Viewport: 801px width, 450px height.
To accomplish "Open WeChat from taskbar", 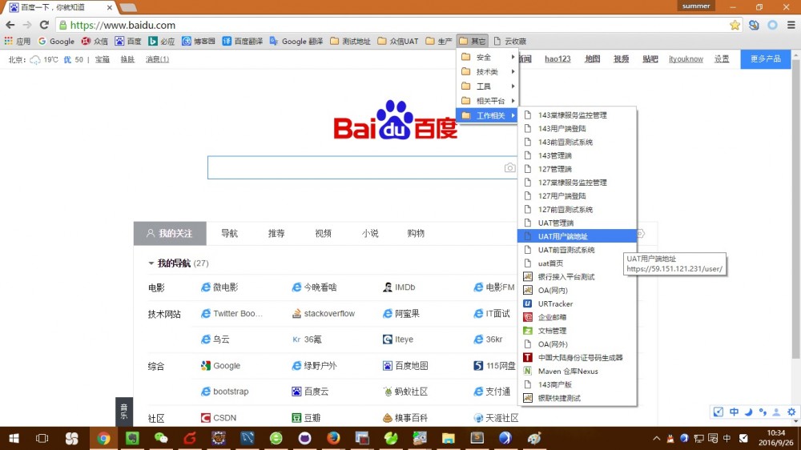I will pos(161,438).
